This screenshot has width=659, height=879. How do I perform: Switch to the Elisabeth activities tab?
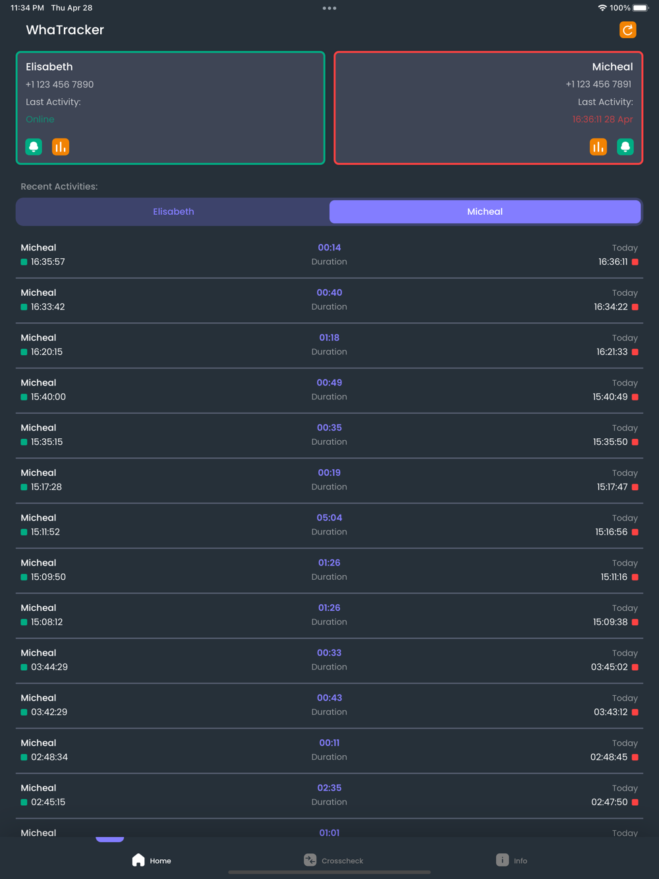tap(173, 212)
